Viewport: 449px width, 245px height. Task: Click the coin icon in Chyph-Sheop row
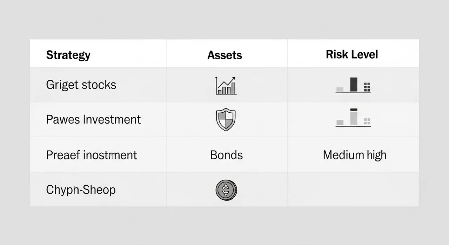pyautogui.click(x=226, y=190)
